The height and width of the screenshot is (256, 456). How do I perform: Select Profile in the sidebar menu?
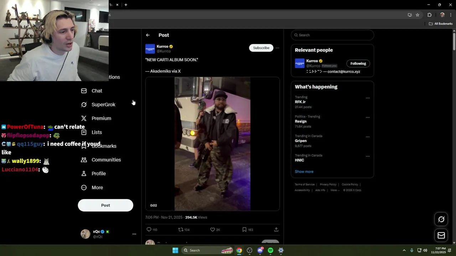pos(99,174)
